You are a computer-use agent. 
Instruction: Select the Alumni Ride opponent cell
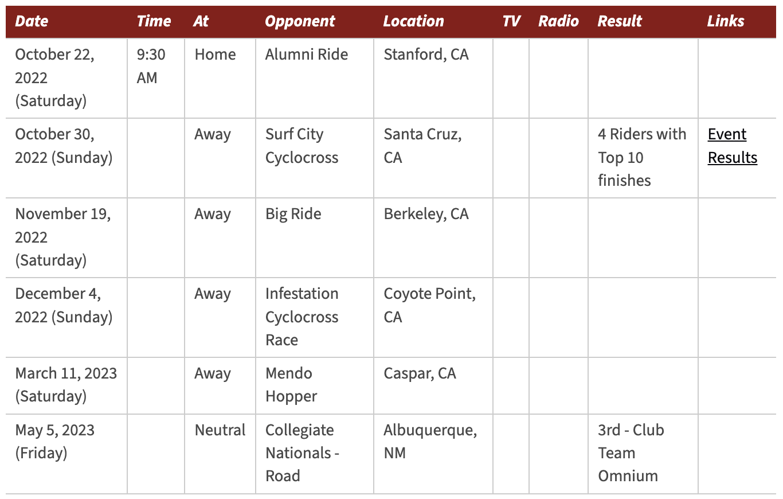point(315,79)
